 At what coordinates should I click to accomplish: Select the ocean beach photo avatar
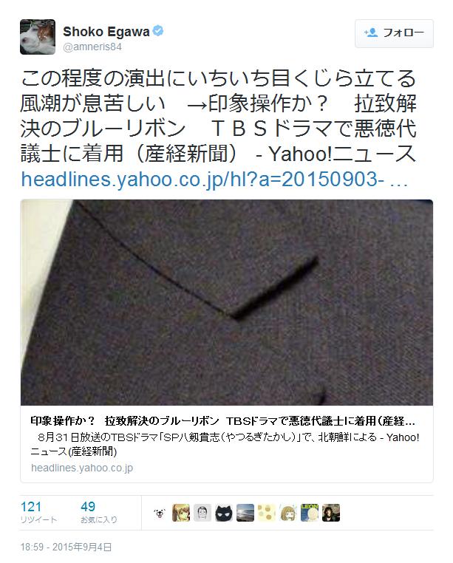pos(245,513)
